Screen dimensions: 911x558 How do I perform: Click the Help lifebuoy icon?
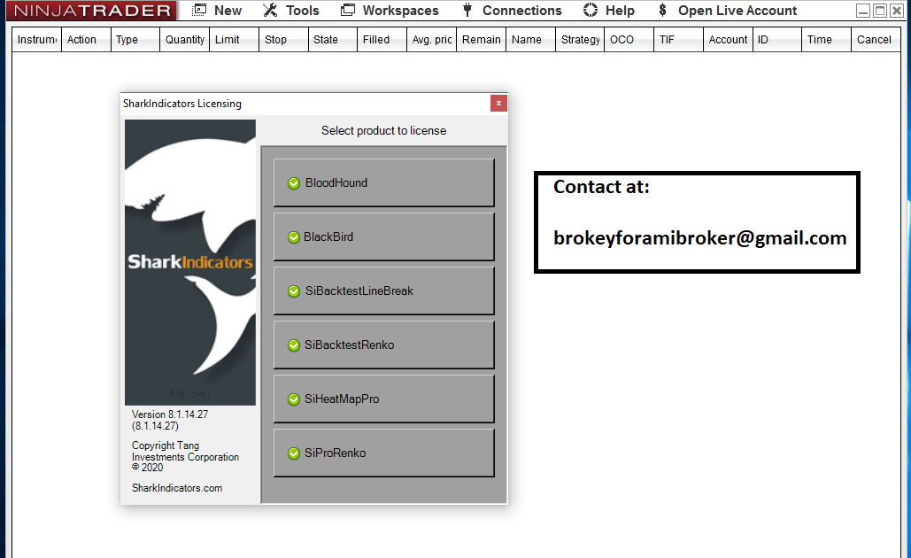pos(591,10)
